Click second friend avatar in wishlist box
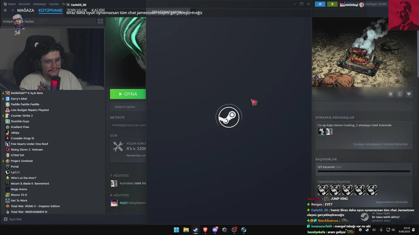The height and width of the screenshot is (235, 419). (x=329, y=132)
